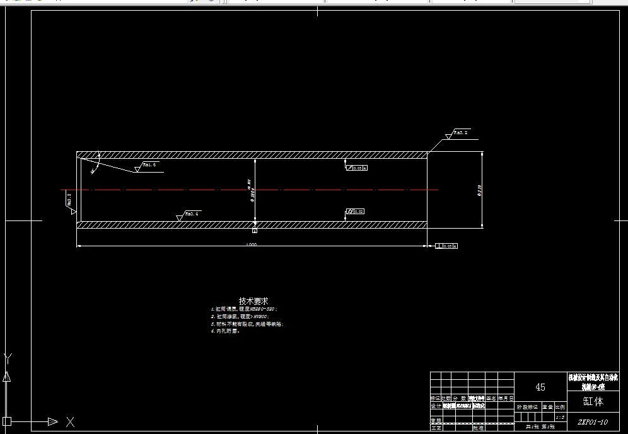Screen dimensions: 628x434
Task: Select the vertical Ra3.2 symbol on the left end
Action: point(71,203)
